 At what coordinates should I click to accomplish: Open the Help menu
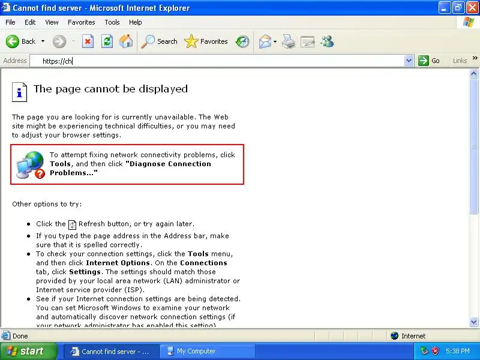click(x=136, y=22)
